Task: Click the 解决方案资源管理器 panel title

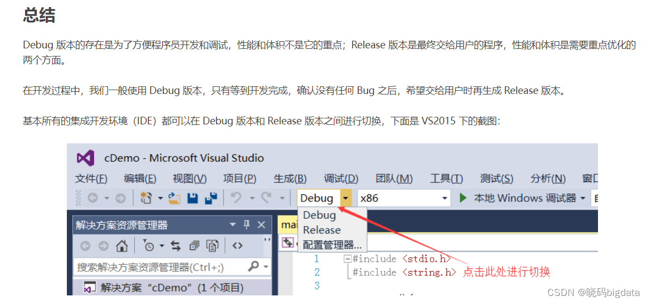Action: [x=122, y=225]
